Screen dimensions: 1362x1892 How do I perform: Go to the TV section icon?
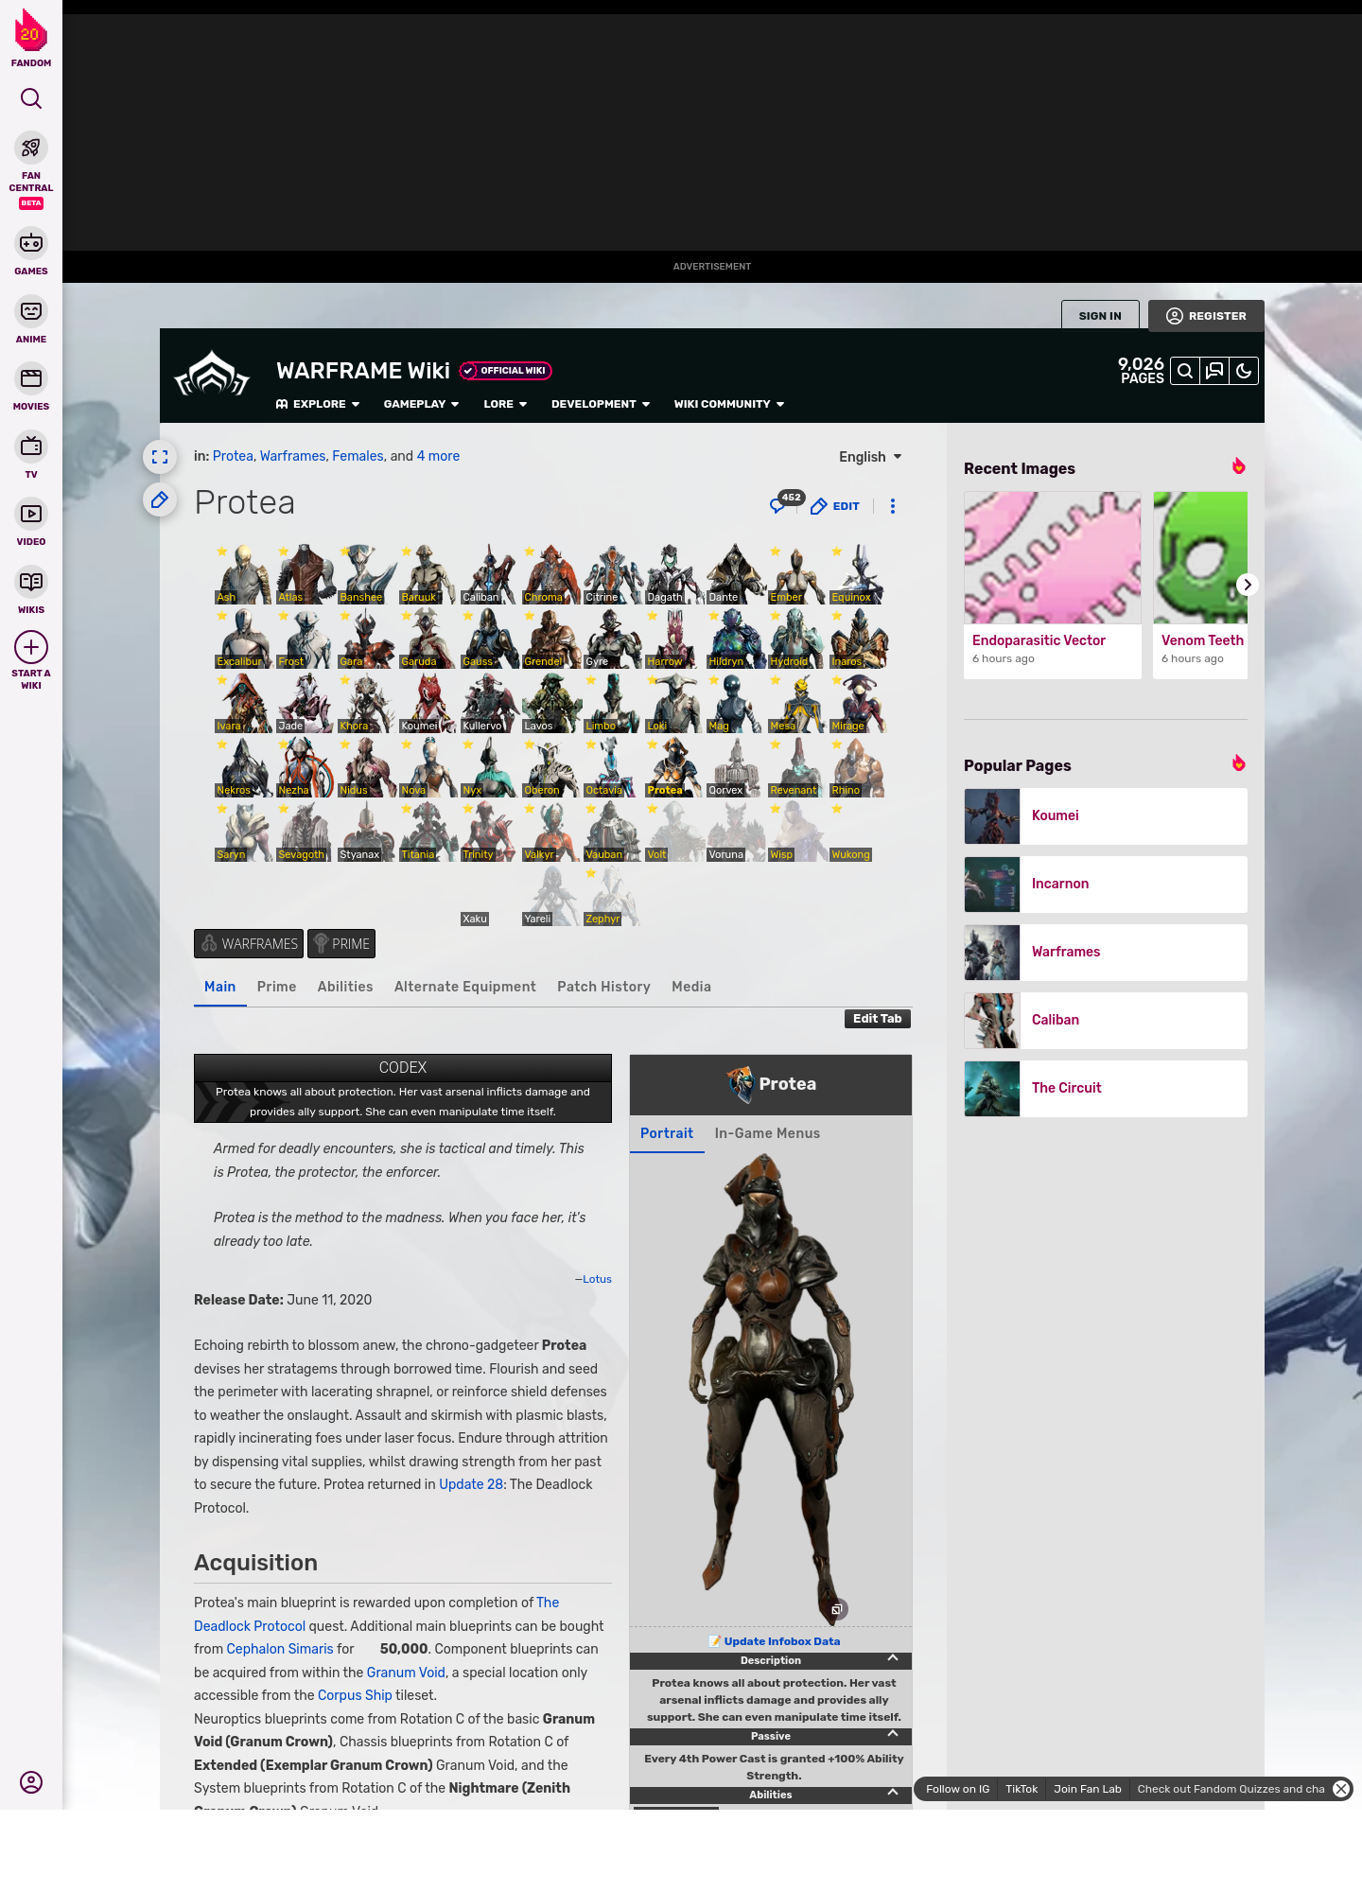click(x=31, y=447)
